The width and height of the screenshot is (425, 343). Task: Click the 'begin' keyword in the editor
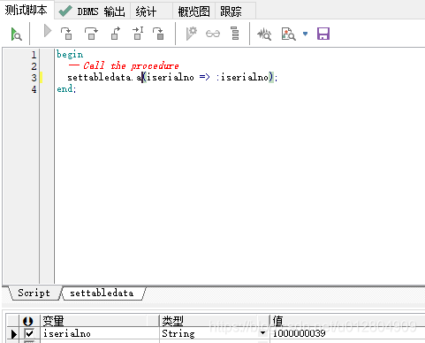[x=70, y=55]
